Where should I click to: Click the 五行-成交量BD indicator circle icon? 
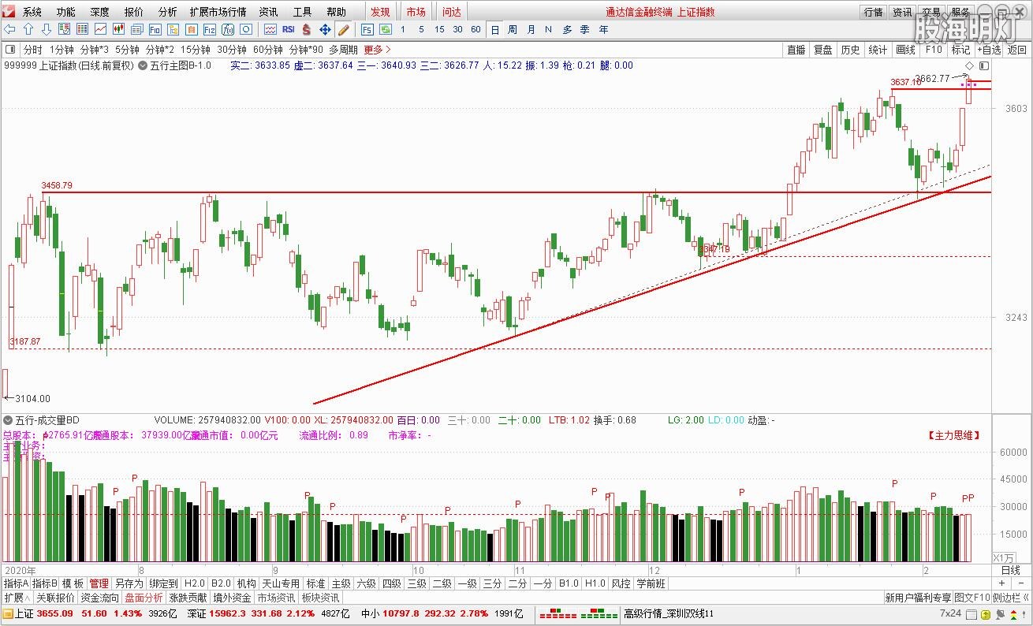click(8, 420)
